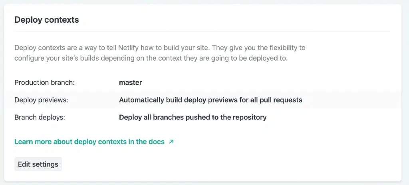
Task: Click the divider line under Deploy contexts heading
Action: point(202,31)
